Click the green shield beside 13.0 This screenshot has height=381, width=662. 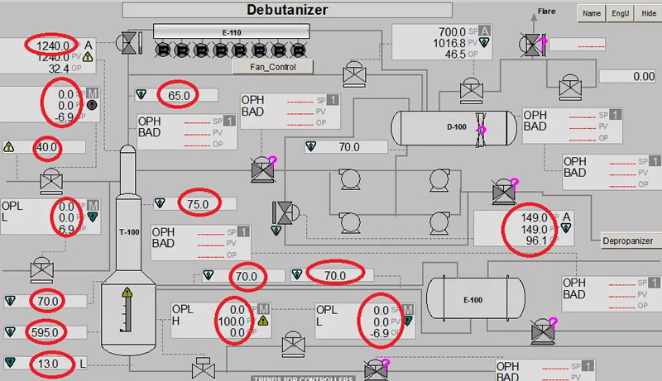click(x=10, y=363)
